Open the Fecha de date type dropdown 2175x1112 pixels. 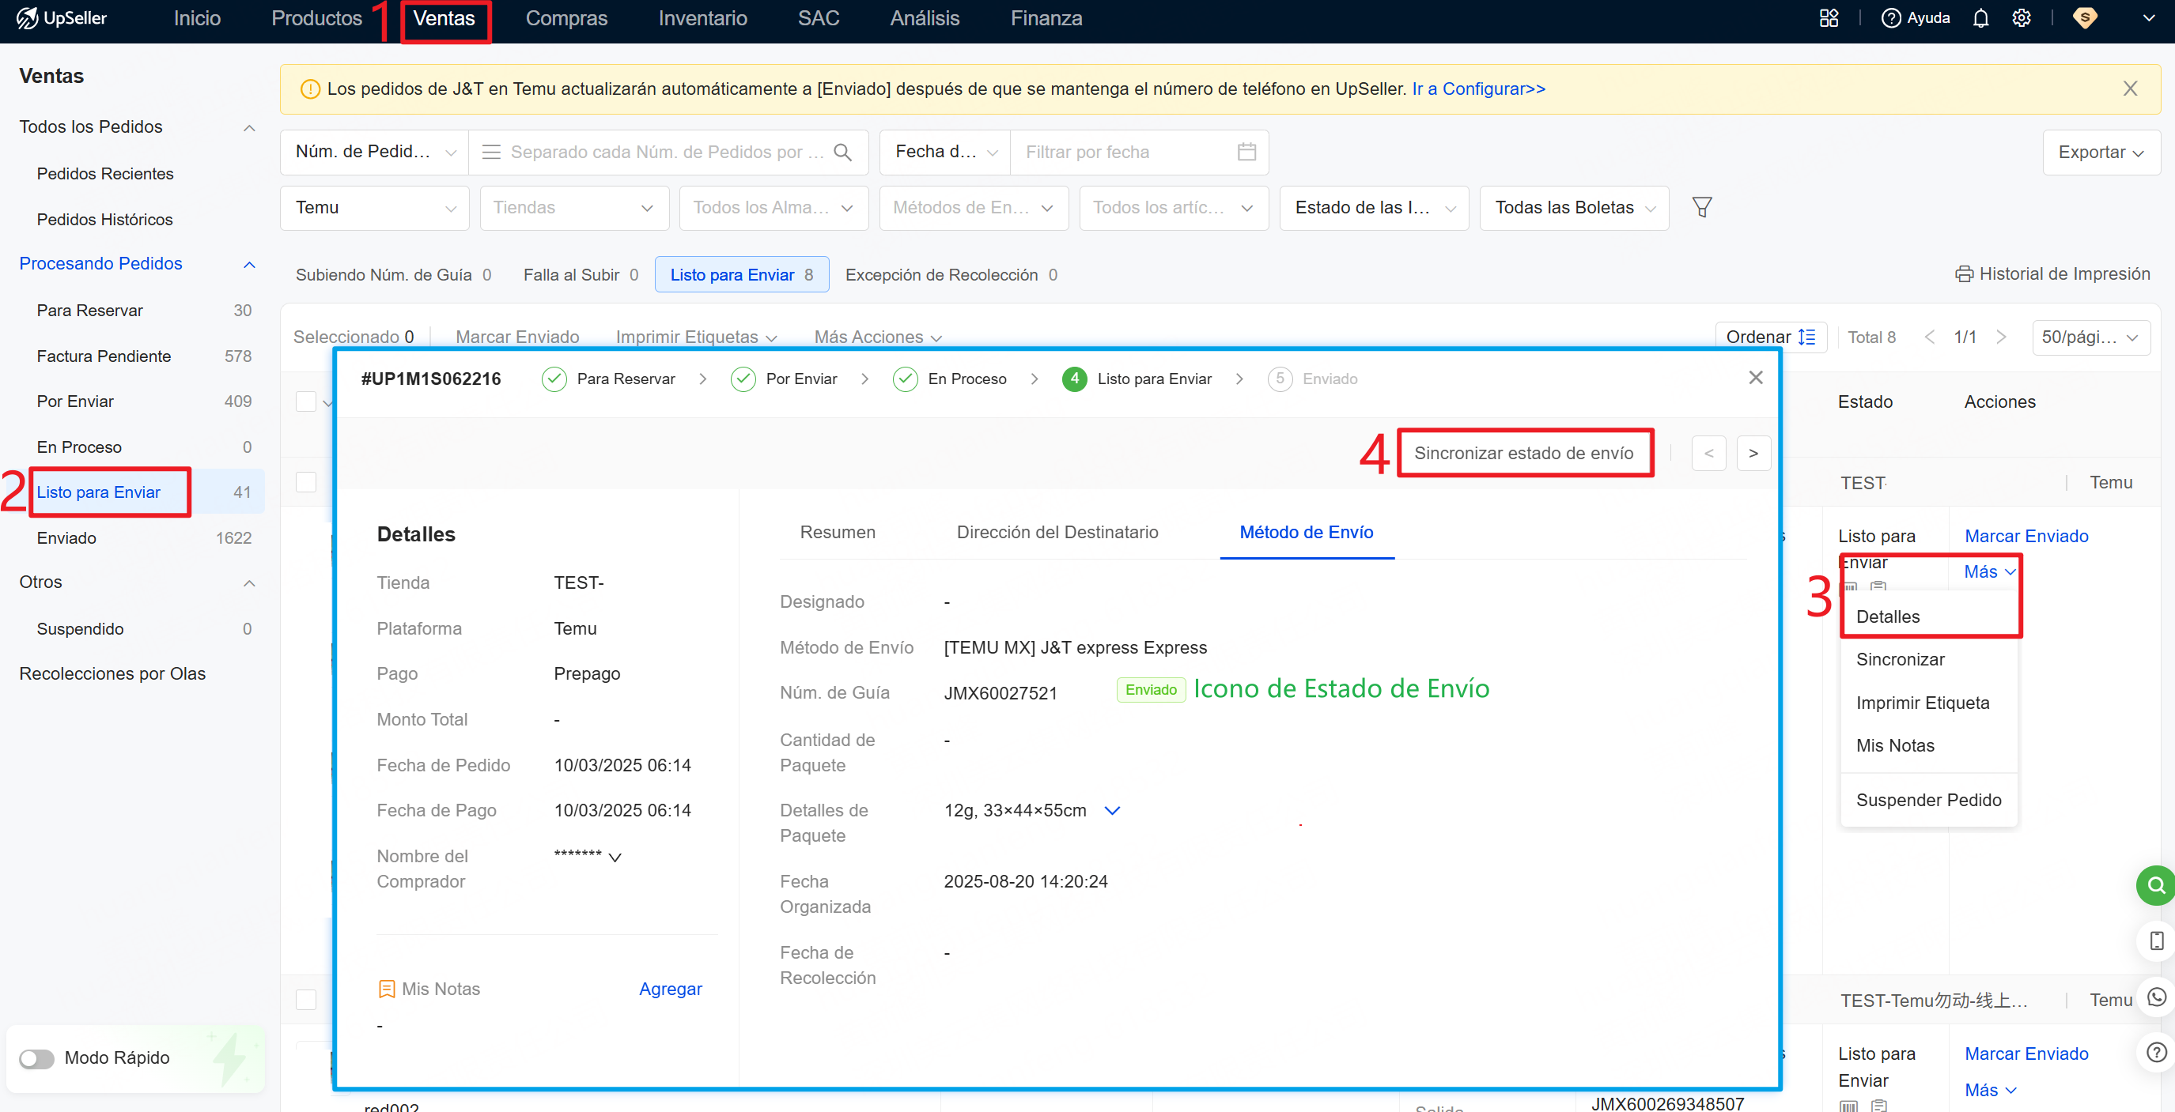point(945,152)
